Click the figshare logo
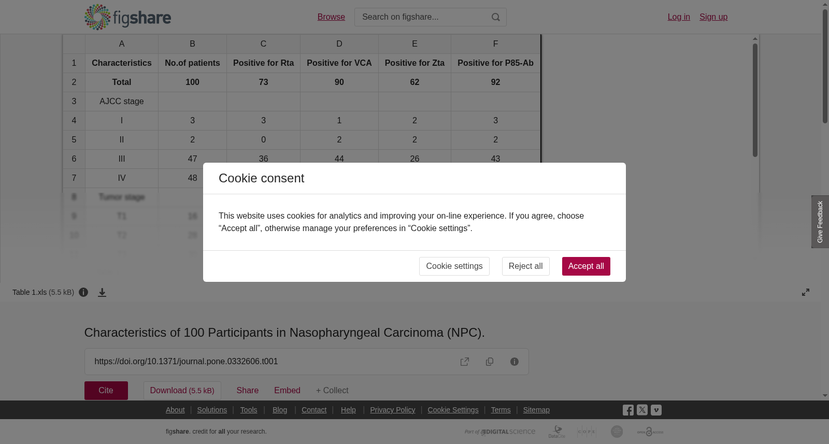829x444 pixels. [127, 17]
